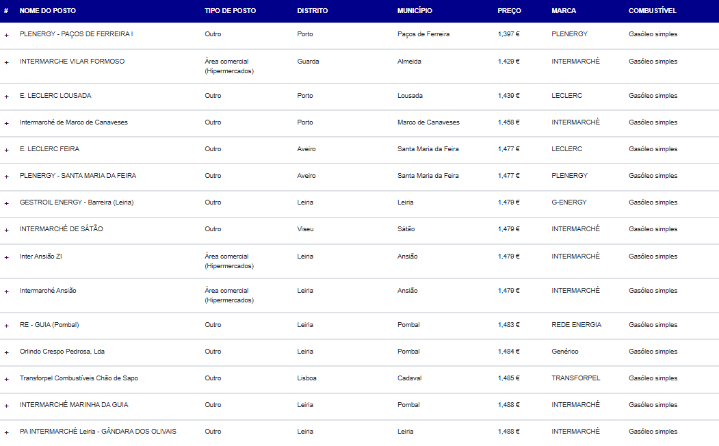The height and width of the screenshot is (446, 719).
Task: Expand PLENERGY - SANTA MARIA DA FEIRA row
Action: pyautogui.click(x=7, y=176)
